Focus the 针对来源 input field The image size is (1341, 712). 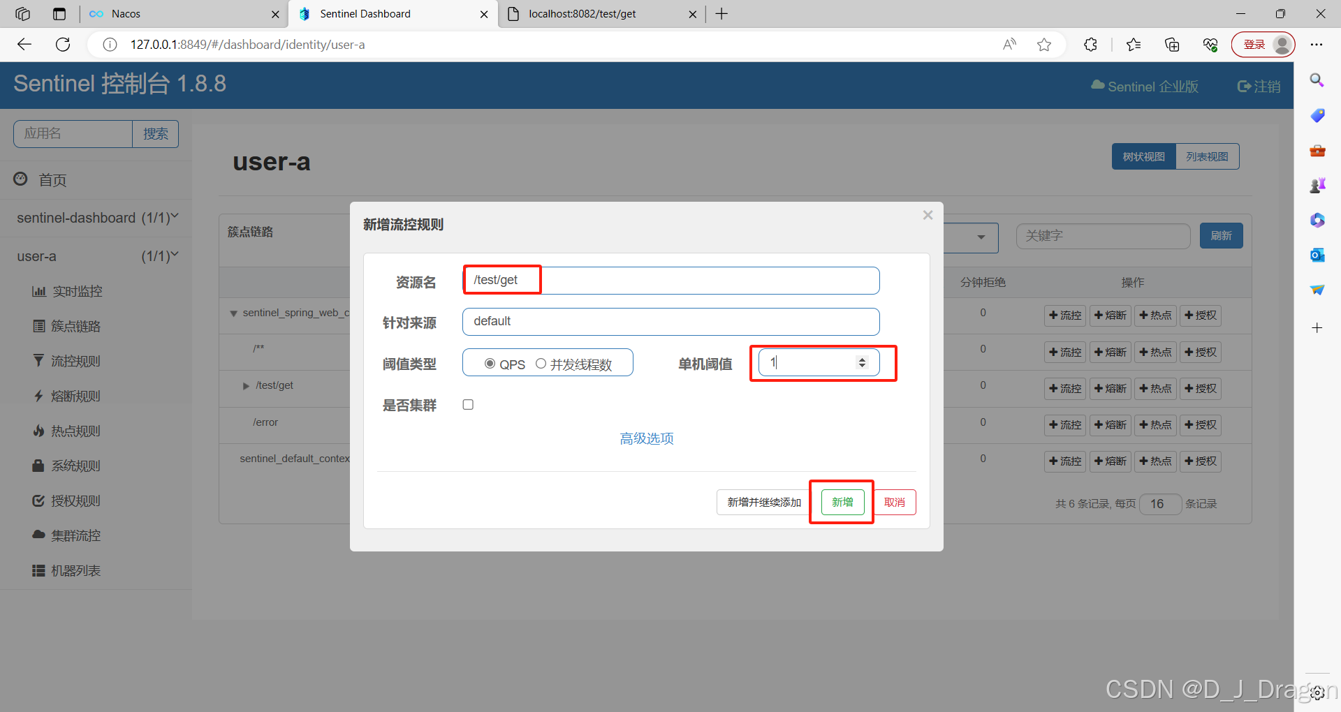click(670, 321)
